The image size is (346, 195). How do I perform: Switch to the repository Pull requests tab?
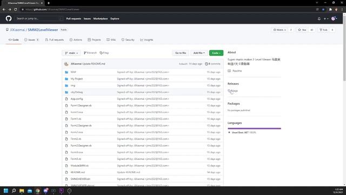(54, 40)
